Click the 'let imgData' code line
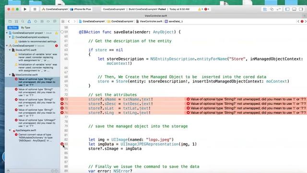The width and height of the screenshot is (307, 173). pos(142,144)
